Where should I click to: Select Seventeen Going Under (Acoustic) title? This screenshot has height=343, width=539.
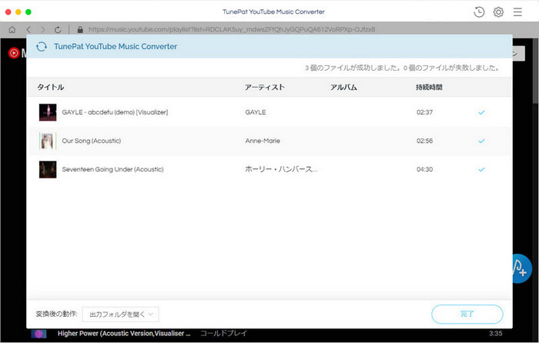click(x=112, y=169)
